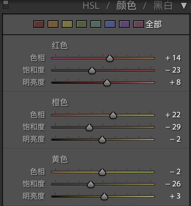Image resolution: width=191 pixels, height=206 pixels.
Task: Click the 橙色 饱和度 value -29
Action: (x=173, y=127)
